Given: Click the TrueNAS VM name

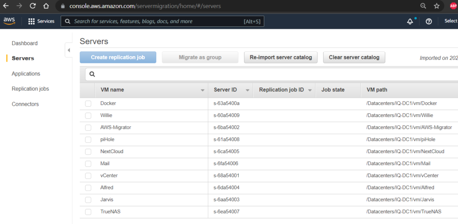Looking at the screenshot, I should (x=110, y=212).
